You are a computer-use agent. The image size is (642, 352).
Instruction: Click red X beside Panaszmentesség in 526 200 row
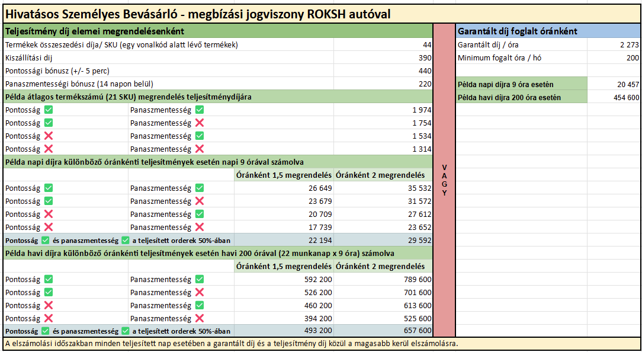pyautogui.click(x=200, y=292)
